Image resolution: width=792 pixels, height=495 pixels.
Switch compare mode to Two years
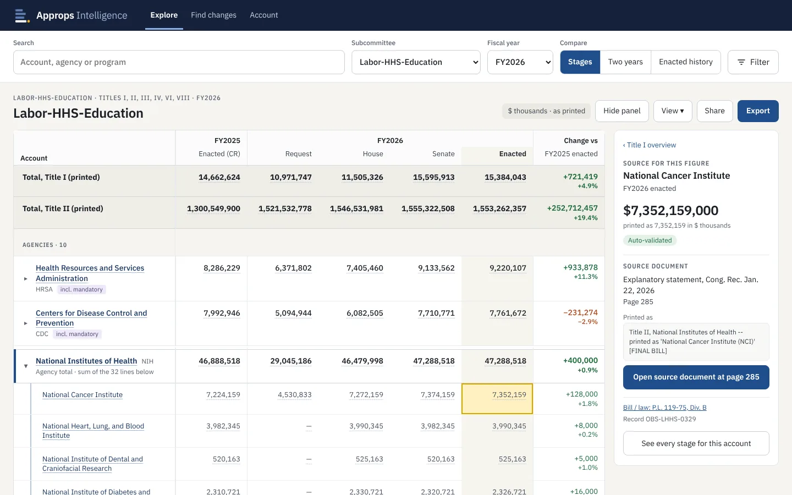(x=625, y=62)
